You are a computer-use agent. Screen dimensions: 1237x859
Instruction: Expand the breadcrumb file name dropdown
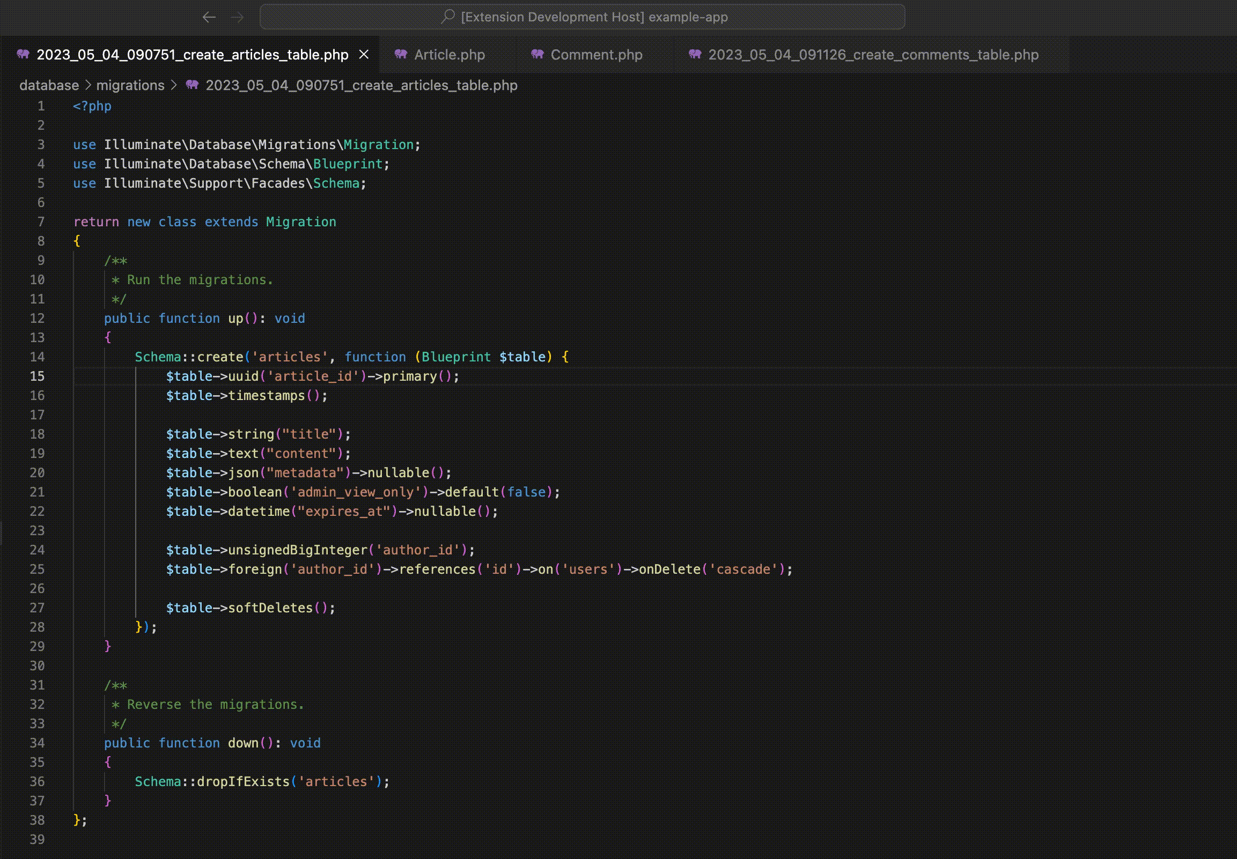pyautogui.click(x=361, y=85)
